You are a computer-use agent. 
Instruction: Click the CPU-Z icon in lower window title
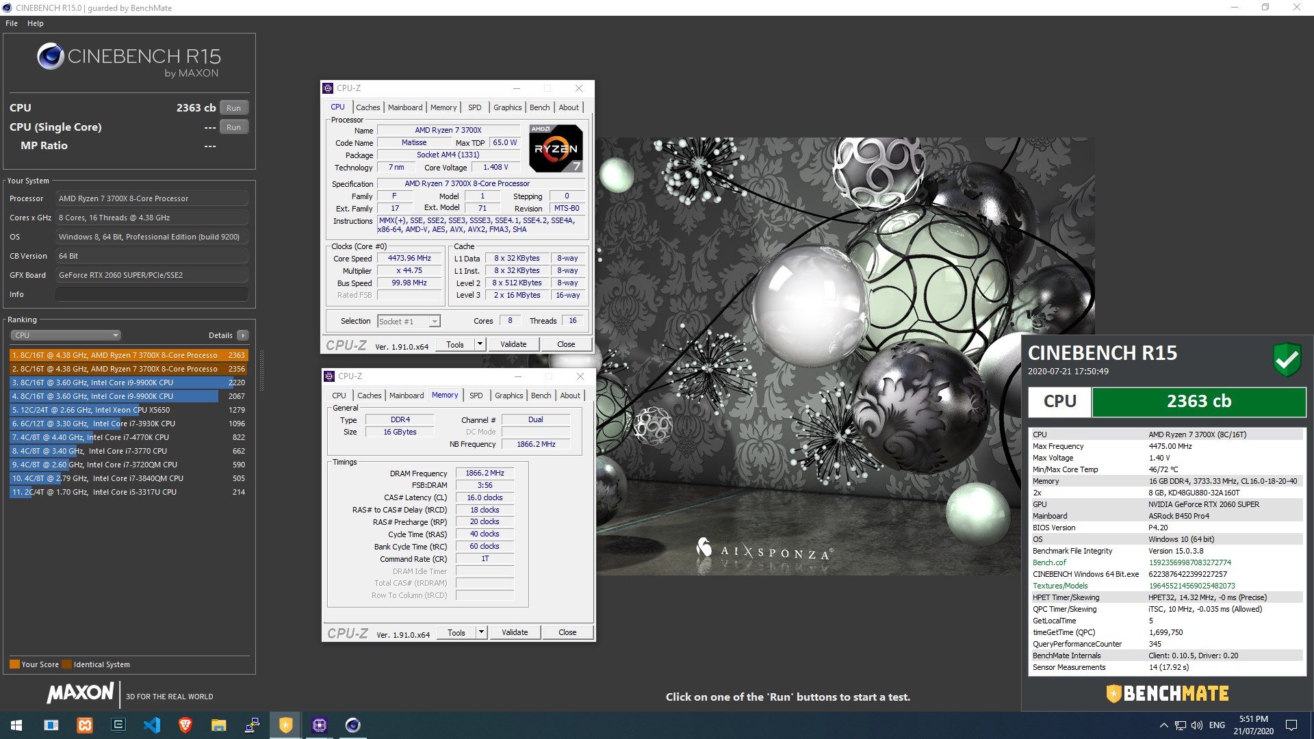(x=330, y=376)
